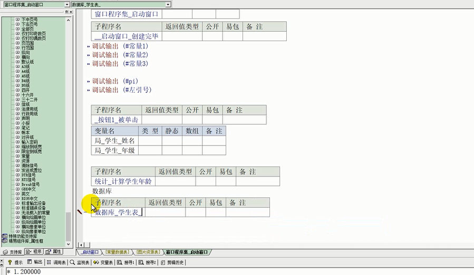
Task: Switch to the 输出 output tab
Action: click(x=35, y=262)
